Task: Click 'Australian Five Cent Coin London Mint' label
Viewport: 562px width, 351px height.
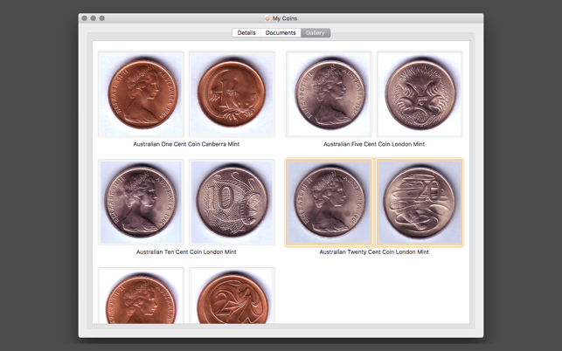Action: [374, 144]
